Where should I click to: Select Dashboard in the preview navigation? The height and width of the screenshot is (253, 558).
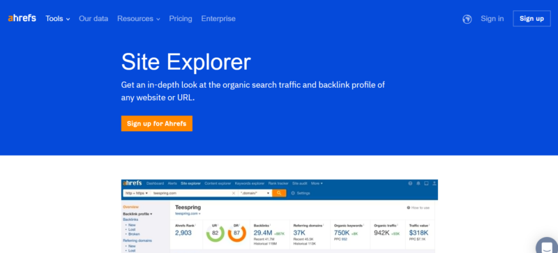[155, 183]
